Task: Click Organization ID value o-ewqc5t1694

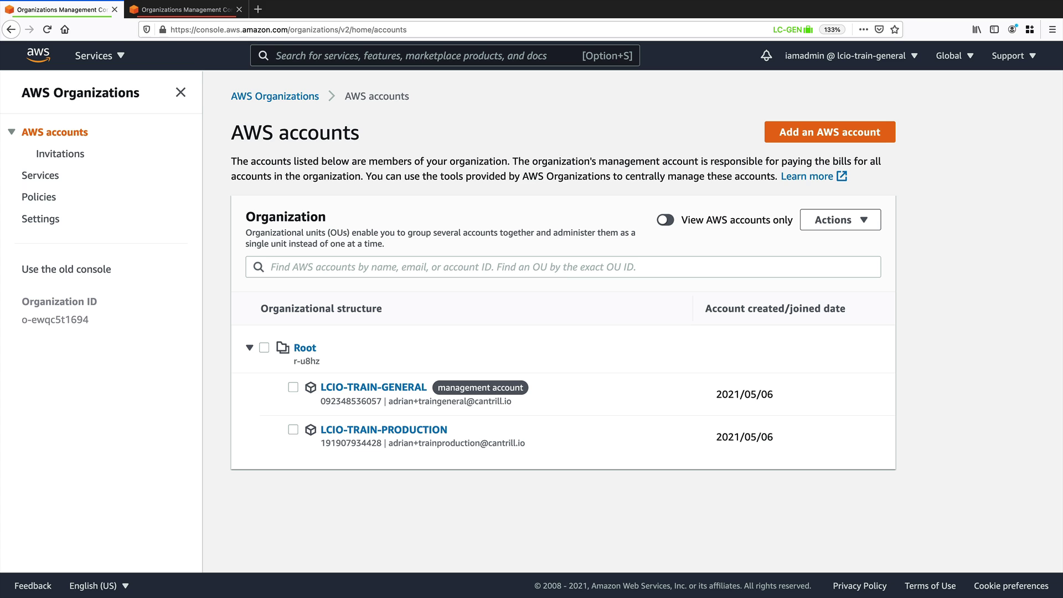Action: point(55,319)
